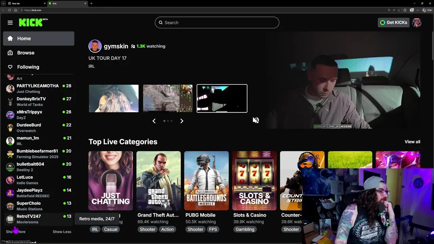Click the Gambling tag
Screen dimensions: 434x244
[x=245, y=229]
